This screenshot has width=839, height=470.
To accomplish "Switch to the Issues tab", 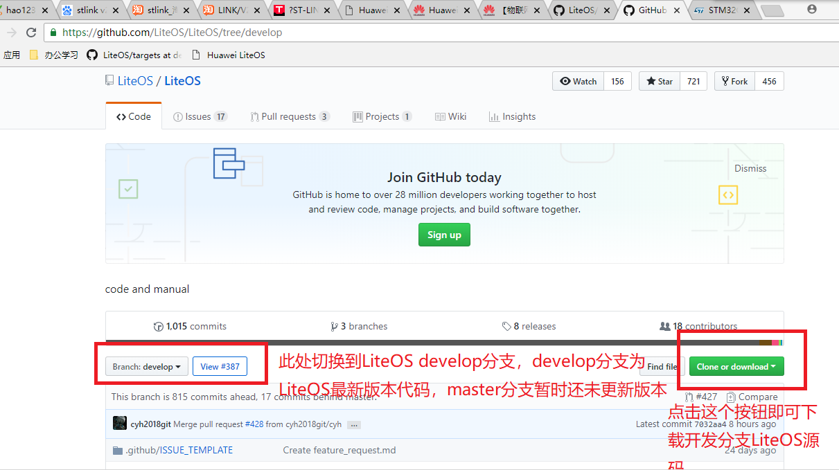I will coord(200,116).
